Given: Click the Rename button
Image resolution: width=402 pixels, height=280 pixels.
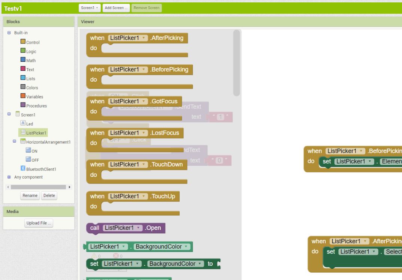Looking at the screenshot, I should pyautogui.click(x=30, y=195).
